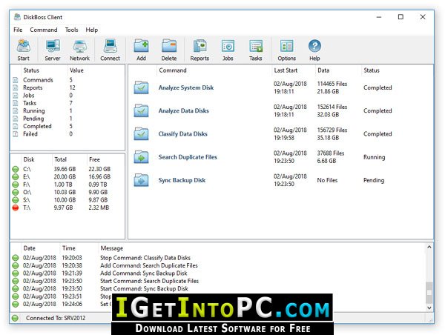Open the Help menu

[x=92, y=30]
